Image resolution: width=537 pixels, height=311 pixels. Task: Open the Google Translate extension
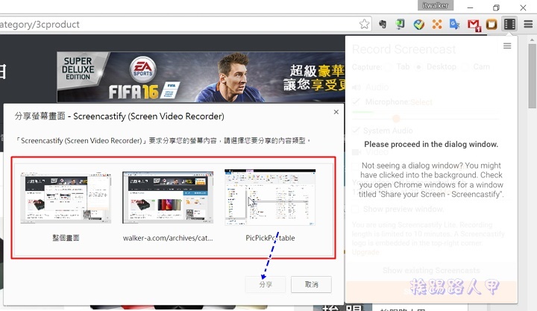click(454, 24)
